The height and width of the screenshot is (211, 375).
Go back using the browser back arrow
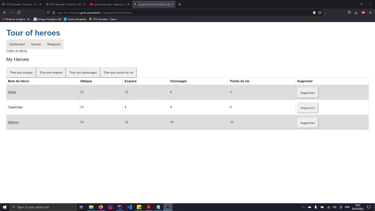tap(5, 13)
